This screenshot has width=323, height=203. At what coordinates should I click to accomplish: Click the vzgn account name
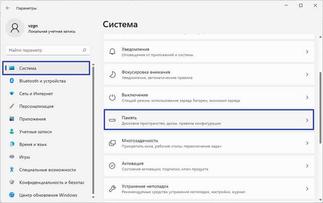pos(33,26)
